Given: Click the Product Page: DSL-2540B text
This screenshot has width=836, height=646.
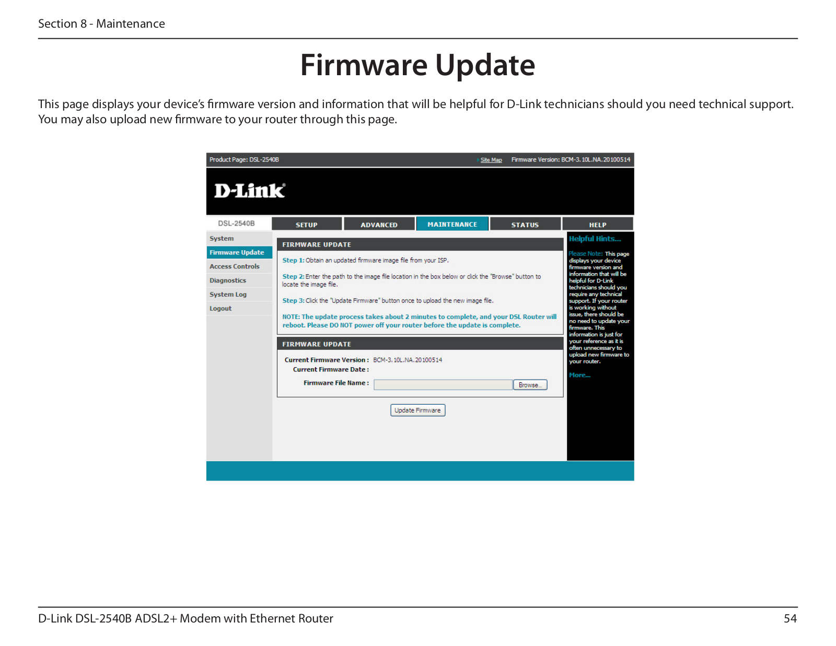Looking at the screenshot, I should [244, 160].
